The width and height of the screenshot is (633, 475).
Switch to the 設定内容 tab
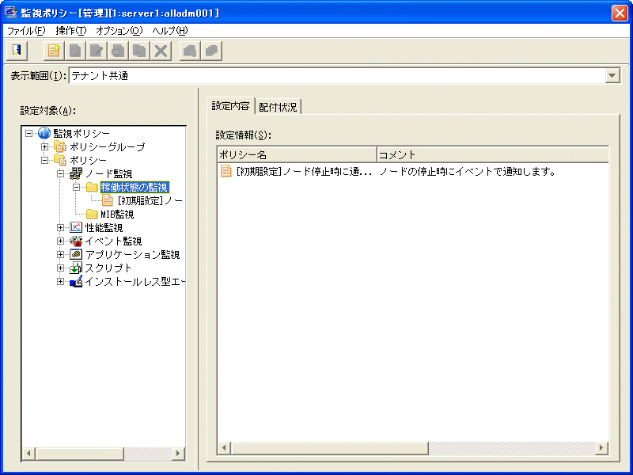coord(230,106)
